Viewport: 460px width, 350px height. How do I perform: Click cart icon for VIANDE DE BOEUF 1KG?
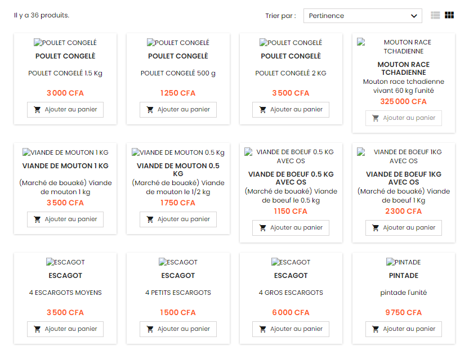[376, 228]
